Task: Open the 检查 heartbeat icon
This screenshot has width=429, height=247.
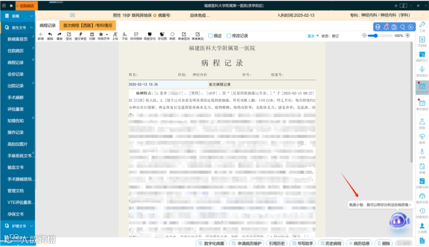Action: pos(422,137)
